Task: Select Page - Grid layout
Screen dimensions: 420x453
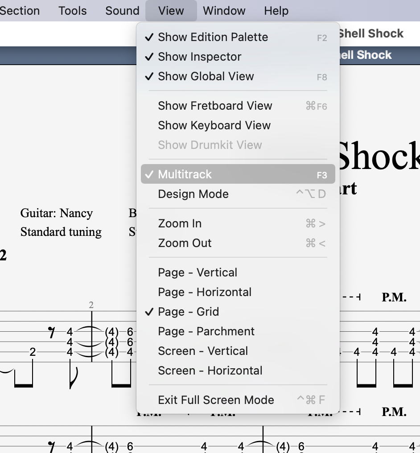Action: [x=238, y=312]
